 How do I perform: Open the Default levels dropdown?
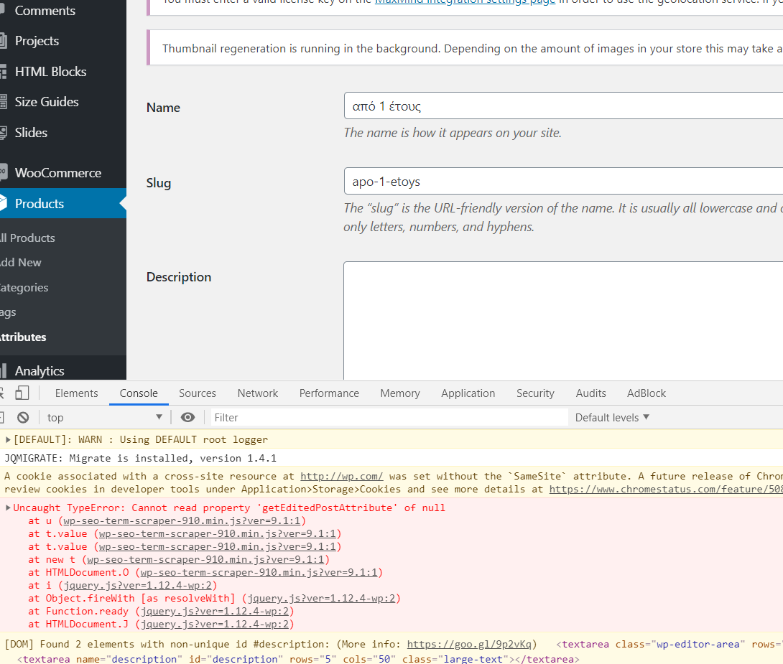(x=612, y=418)
